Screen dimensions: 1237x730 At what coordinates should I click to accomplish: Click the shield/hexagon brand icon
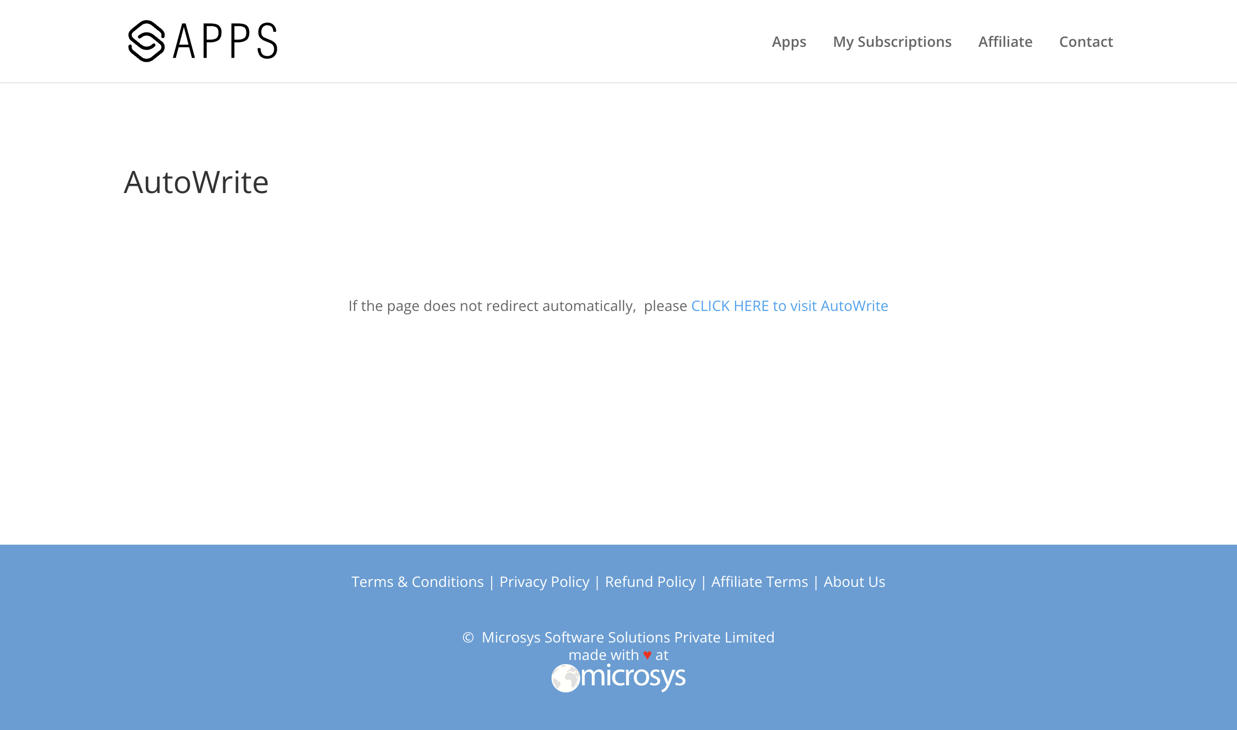click(x=145, y=40)
